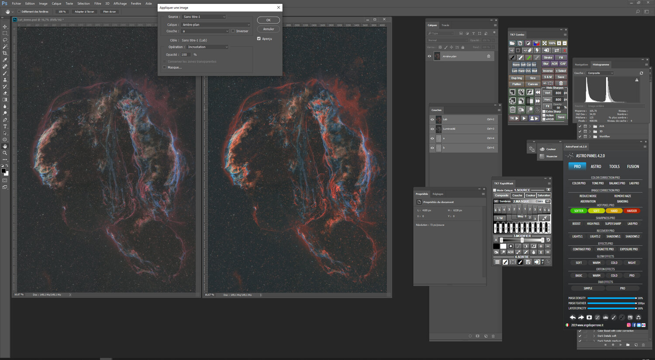This screenshot has height=360, width=655.
Task: Hide the Arrière-plan layer with its eye icon
Action: pos(429,56)
